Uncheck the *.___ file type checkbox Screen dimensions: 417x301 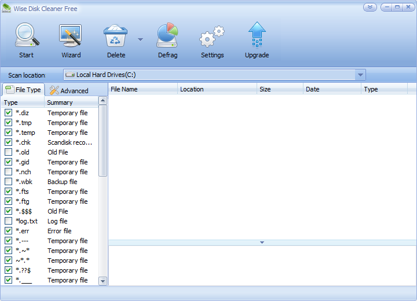tap(8, 280)
